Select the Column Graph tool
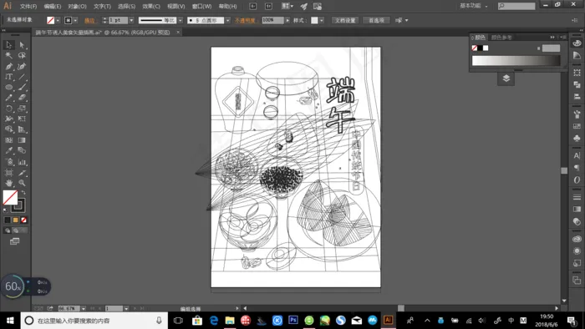The image size is (585, 329). coord(22,162)
